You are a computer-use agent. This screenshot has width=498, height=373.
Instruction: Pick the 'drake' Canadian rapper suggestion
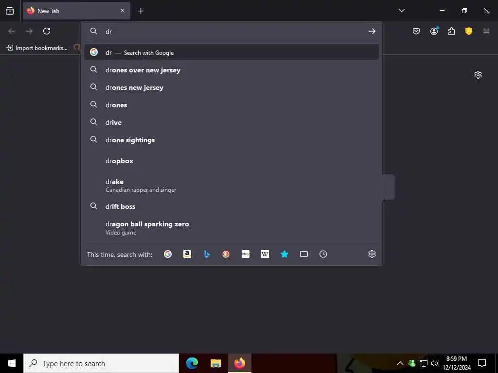pos(231,185)
